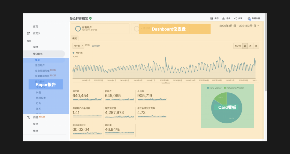Click the green verified shield icon
Screen dimensions: 290x154
90,18
